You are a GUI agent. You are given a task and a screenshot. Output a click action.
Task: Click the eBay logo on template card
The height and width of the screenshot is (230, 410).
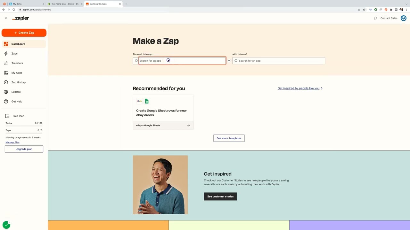(x=139, y=101)
